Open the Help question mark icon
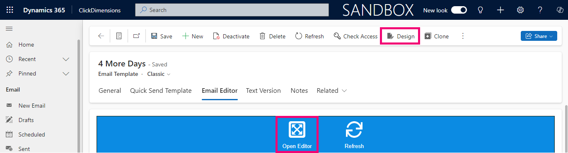This screenshot has width=568, height=153. pos(540,10)
